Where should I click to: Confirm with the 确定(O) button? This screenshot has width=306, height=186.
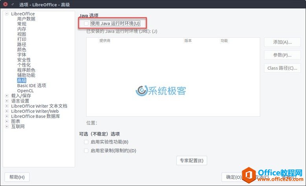(233, 177)
